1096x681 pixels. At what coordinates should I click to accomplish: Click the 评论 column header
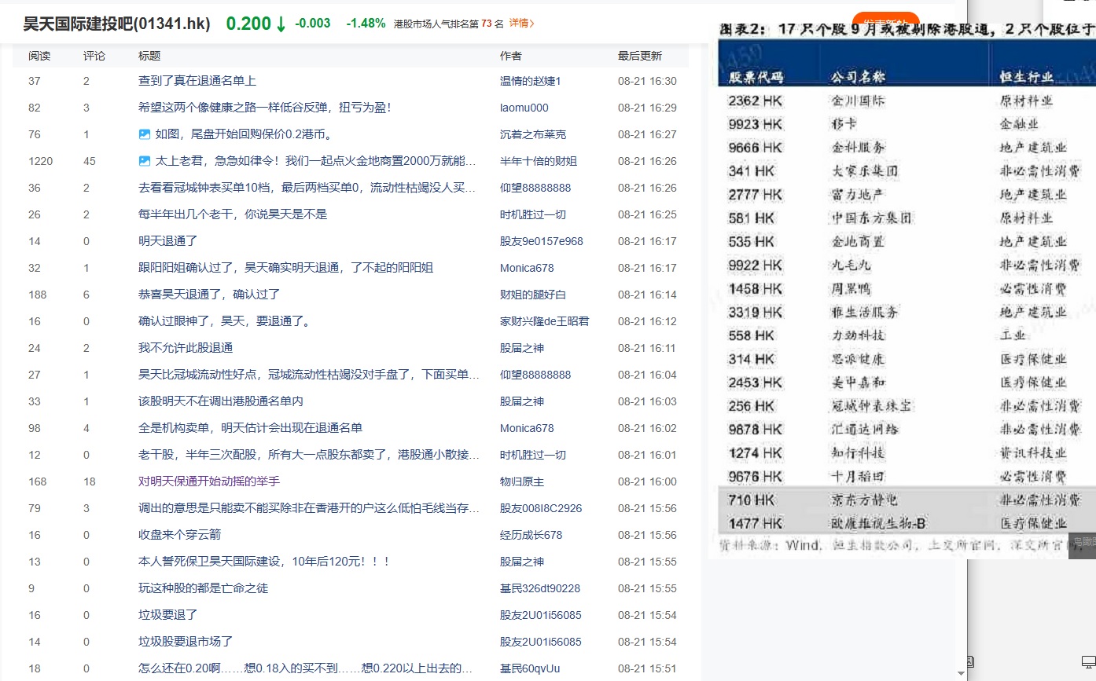point(94,56)
